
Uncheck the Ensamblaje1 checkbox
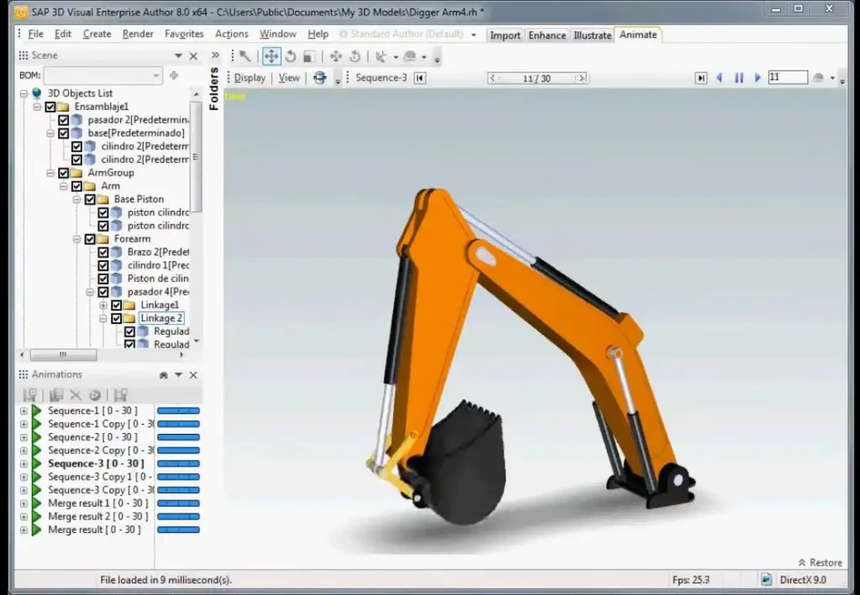tap(50, 107)
